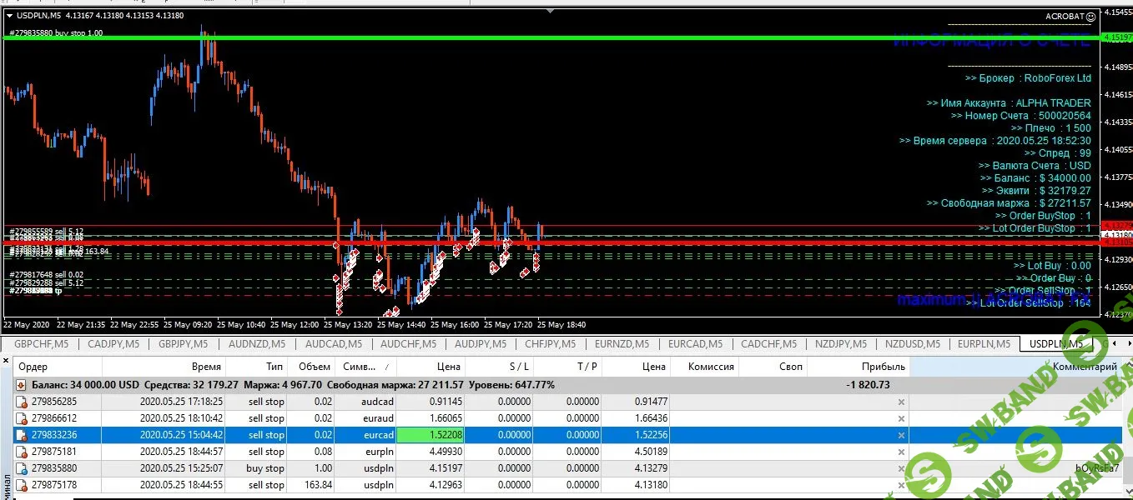1133x500 pixels.
Task: Click the highlighted green price cell 1.52208
Action: coord(431,435)
